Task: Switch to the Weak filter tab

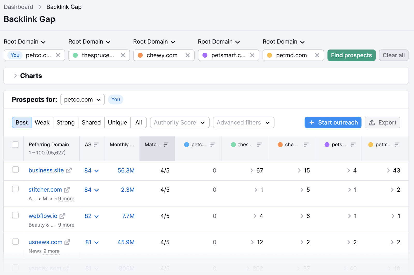Action: [x=42, y=122]
